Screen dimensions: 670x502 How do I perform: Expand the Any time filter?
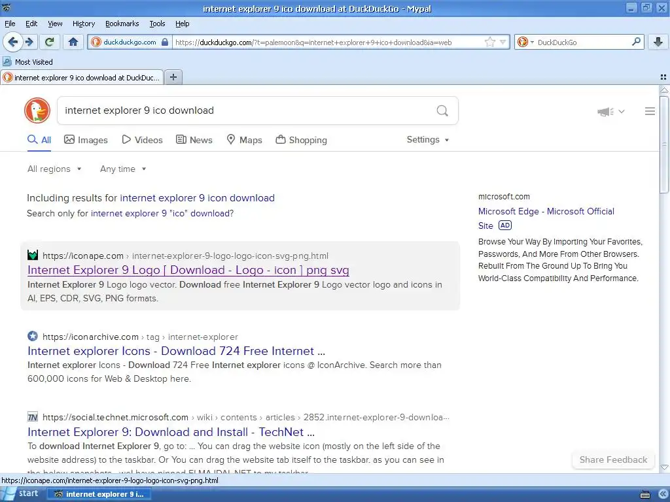coord(123,169)
